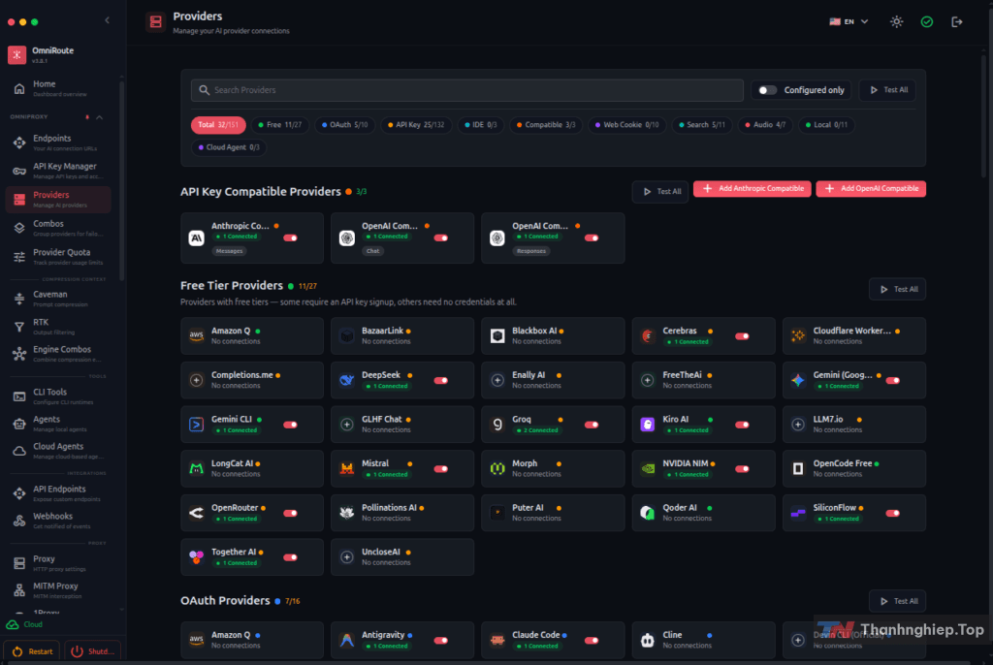Screen dimensions: 993x665
Task: Click the green status check icon
Action: 926,21
